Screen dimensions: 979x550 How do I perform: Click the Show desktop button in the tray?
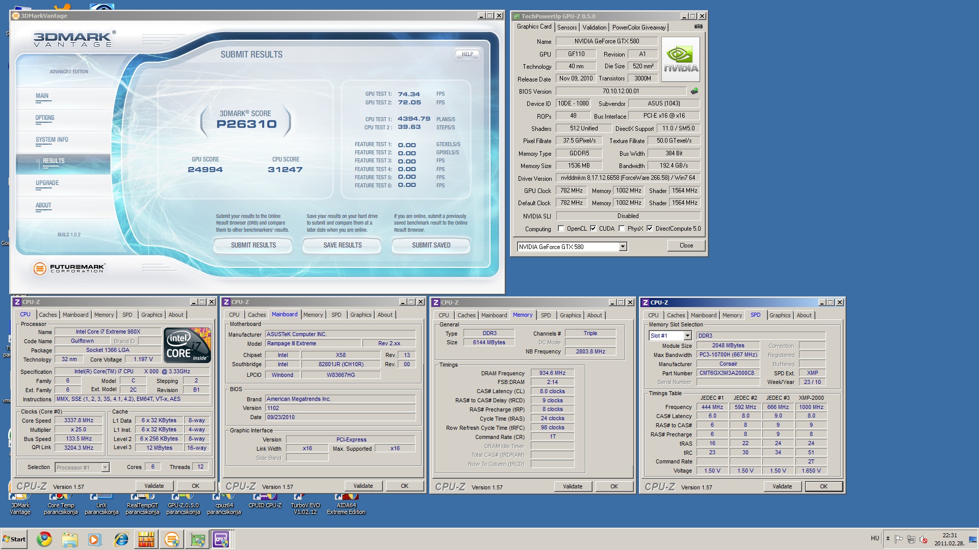(x=974, y=539)
